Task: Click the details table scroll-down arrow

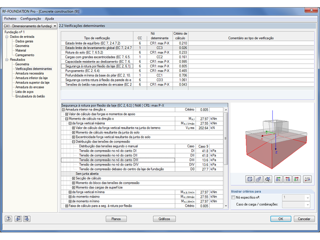Action: (226, 206)
